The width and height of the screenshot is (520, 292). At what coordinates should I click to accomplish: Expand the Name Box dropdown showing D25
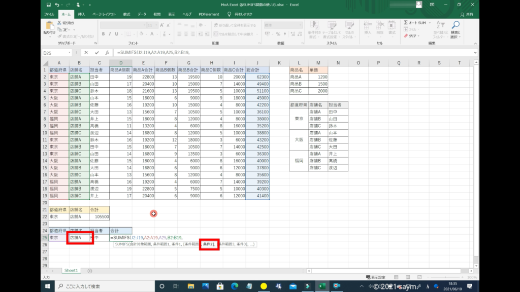(70, 53)
